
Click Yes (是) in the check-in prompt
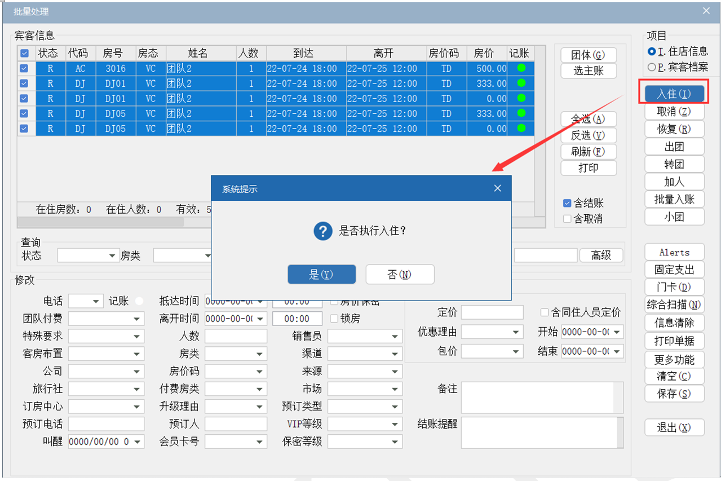pyautogui.click(x=321, y=275)
